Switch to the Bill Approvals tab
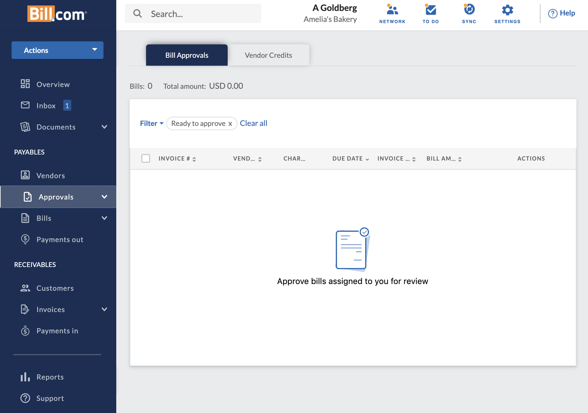Viewport: 588px width, 413px height. (x=187, y=55)
